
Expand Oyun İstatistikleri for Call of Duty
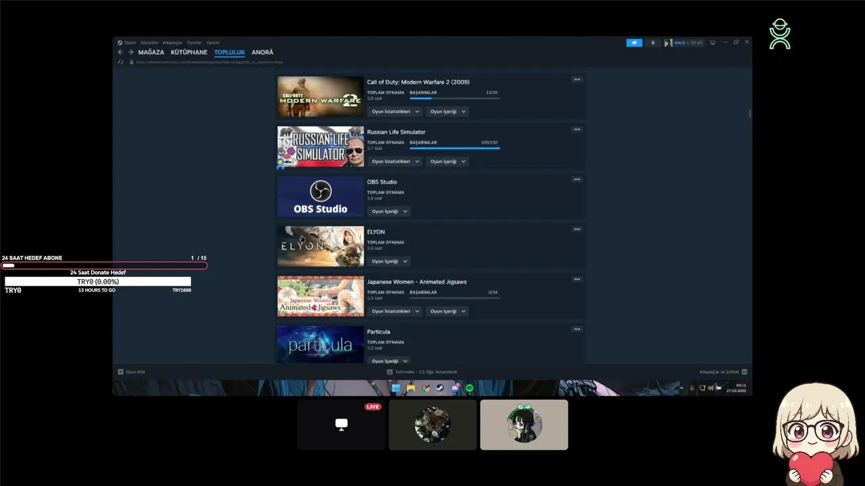click(395, 111)
